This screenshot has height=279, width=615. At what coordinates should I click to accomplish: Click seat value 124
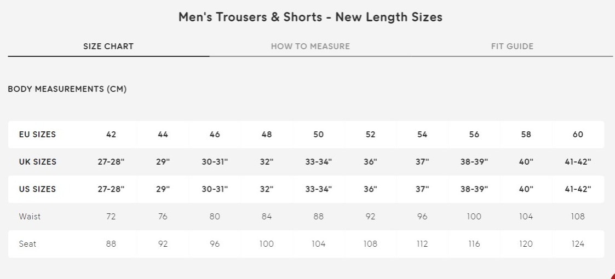[578, 244]
